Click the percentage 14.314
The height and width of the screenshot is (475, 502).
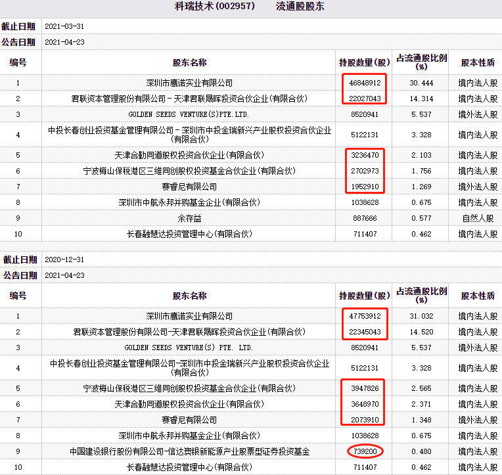pyautogui.click(x=421, y=99)
